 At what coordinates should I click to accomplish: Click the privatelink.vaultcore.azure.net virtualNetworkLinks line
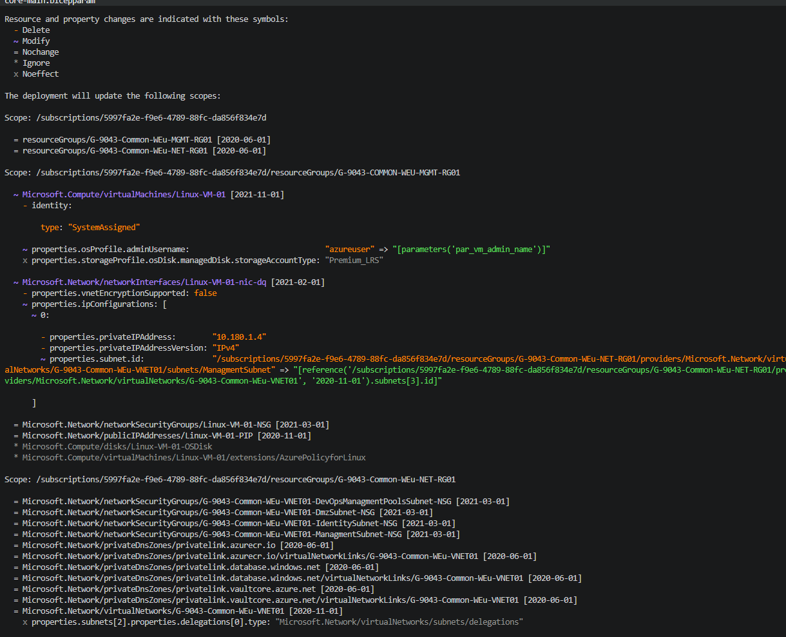(295, 600)
